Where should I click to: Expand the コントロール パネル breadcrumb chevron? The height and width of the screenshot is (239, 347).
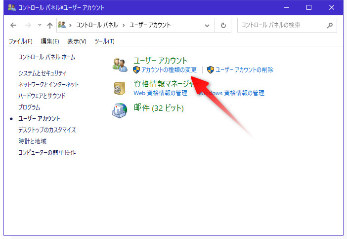click(x=125, y=25)
